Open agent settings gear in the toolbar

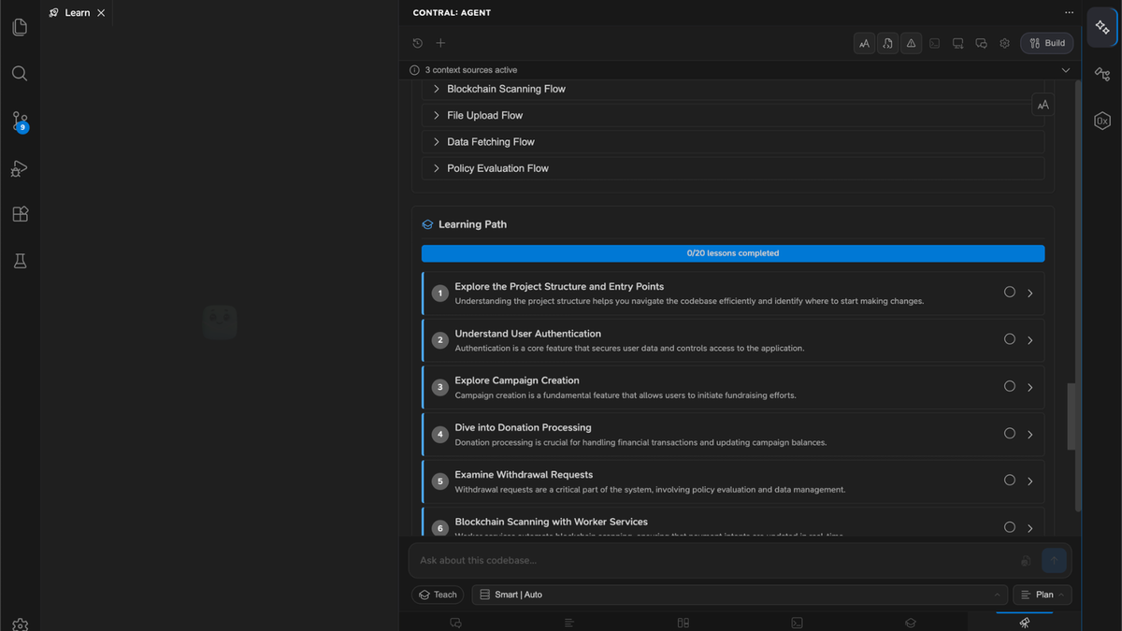[1004, 43]
